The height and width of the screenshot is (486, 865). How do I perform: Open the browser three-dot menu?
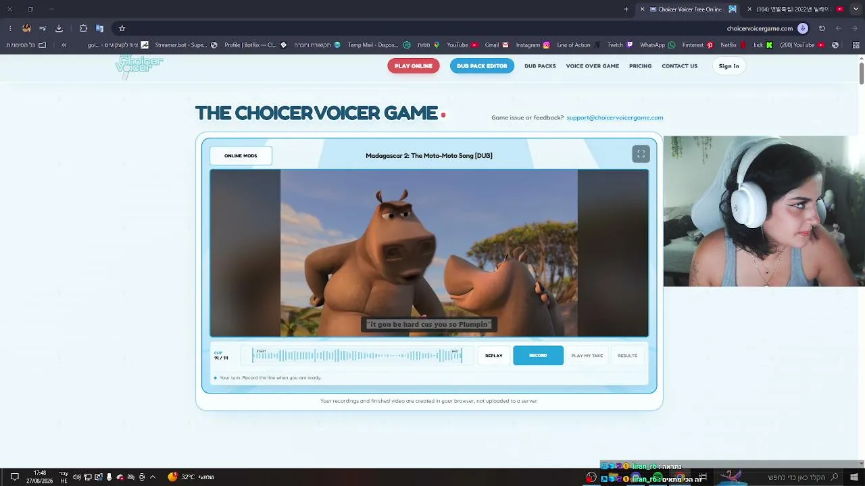point(10,28)
